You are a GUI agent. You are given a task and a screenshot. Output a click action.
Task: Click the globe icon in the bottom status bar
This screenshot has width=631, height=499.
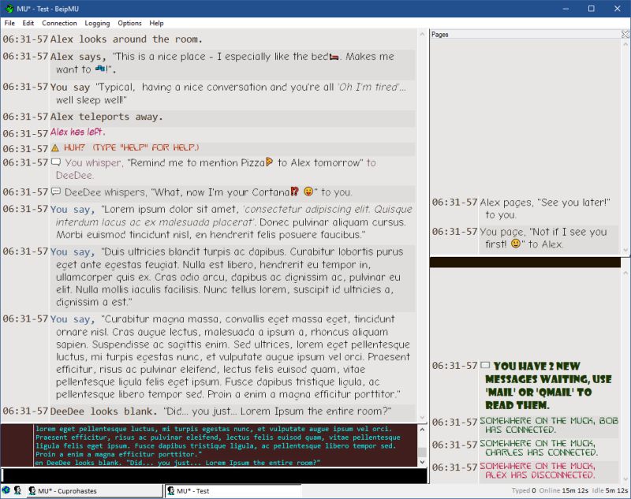(6, 490)
